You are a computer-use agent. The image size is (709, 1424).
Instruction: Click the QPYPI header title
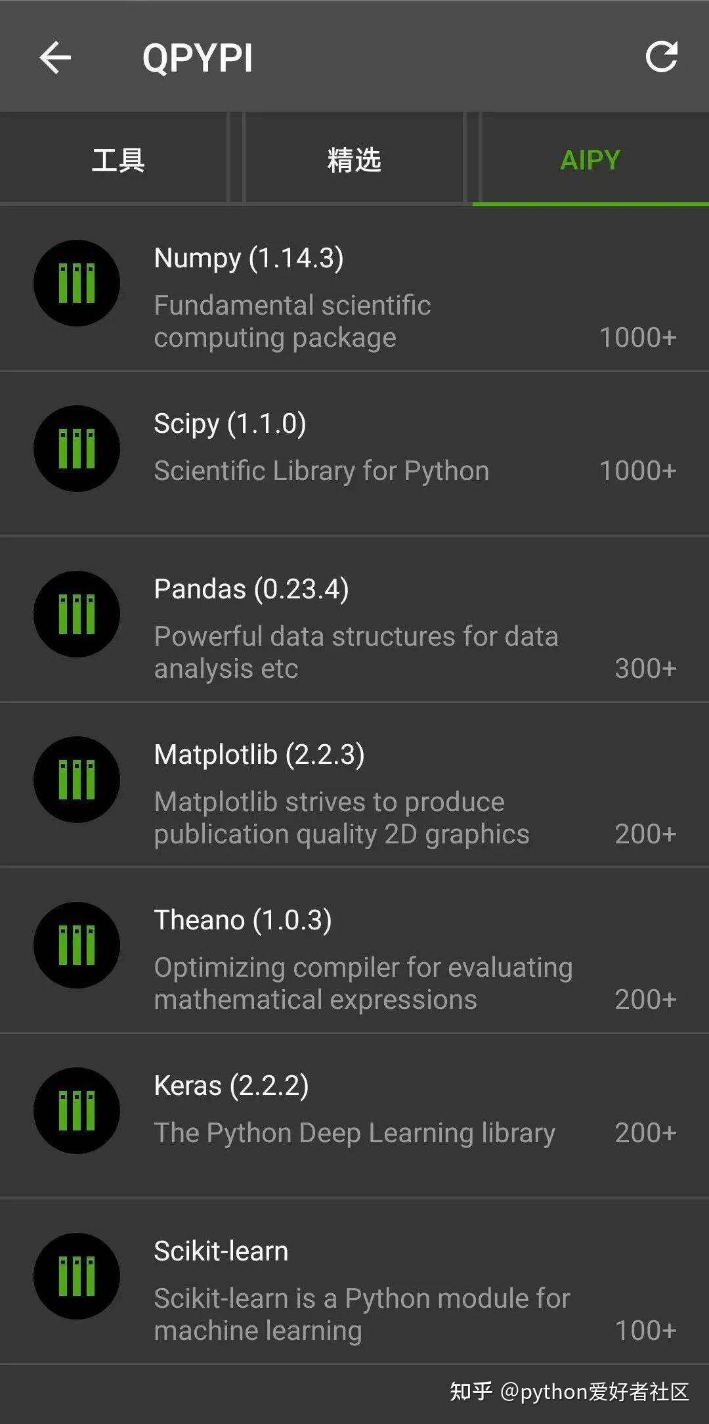(198, 58)
